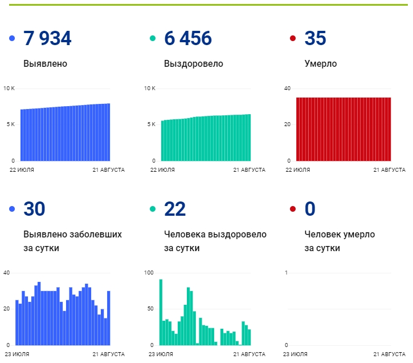Select the daily detected count 30

click(34, 209)
